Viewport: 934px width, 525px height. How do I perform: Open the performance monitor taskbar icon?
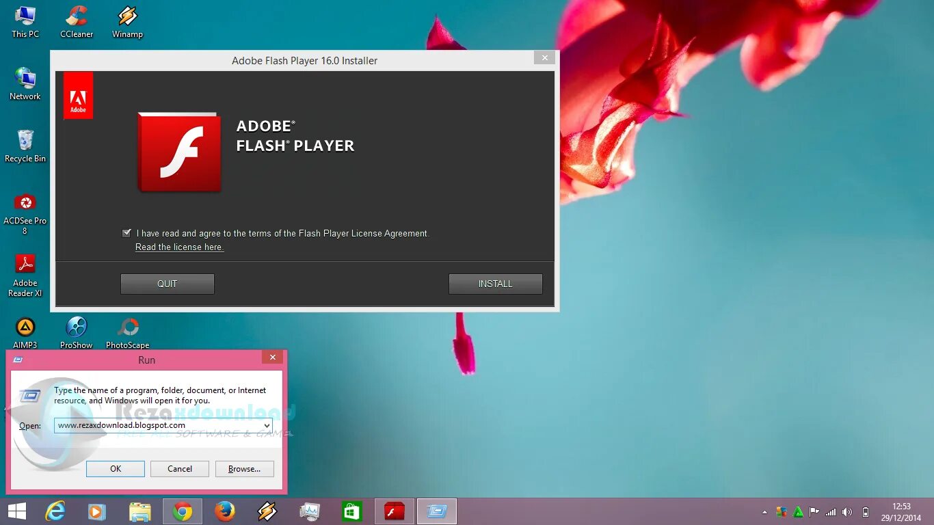310,511
